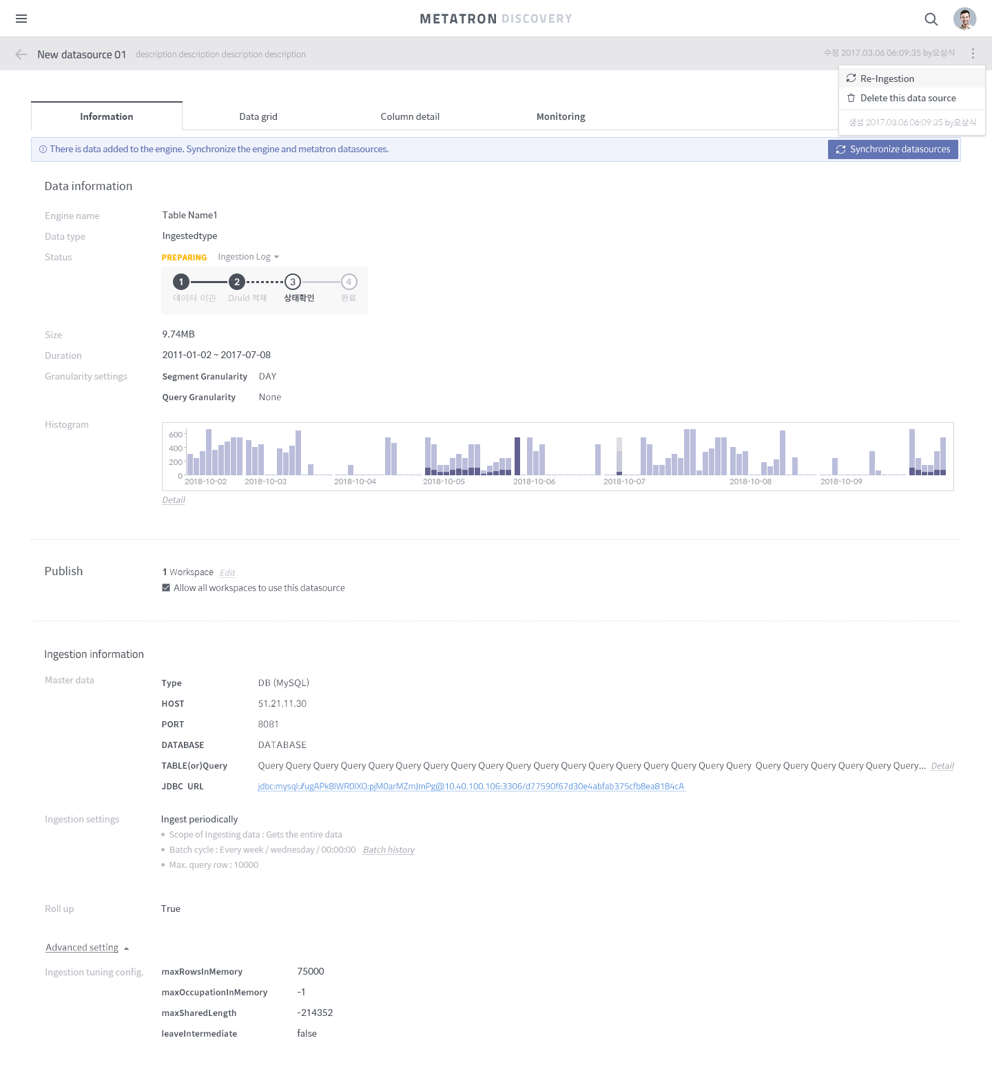Viewport: 992px width, 1089px height.
Task: Collapse the Advanced setting section
Action: pyautogui.click(x=87, y=948)
